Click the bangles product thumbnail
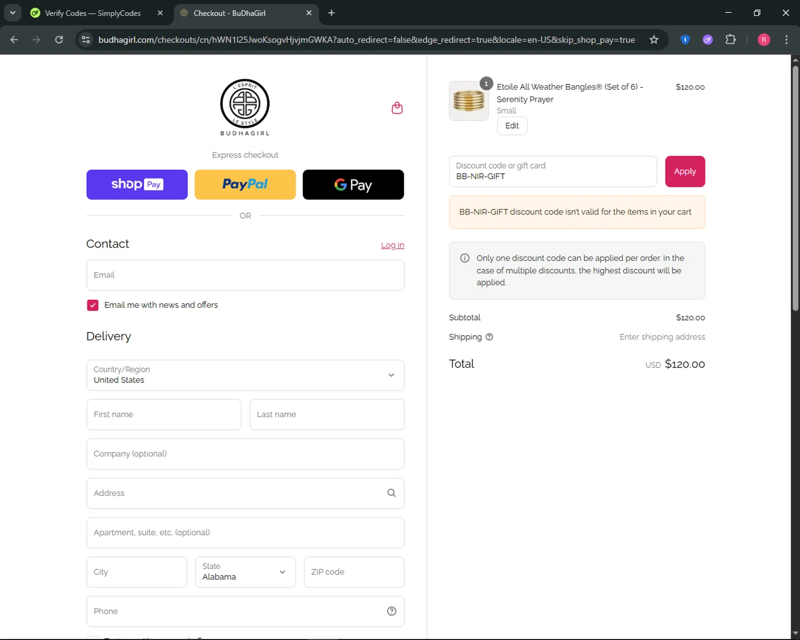 (469, 101)
